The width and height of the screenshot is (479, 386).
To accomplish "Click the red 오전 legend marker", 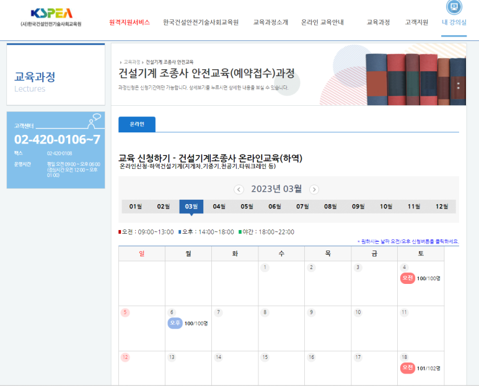I will click(x=120, y=232).
